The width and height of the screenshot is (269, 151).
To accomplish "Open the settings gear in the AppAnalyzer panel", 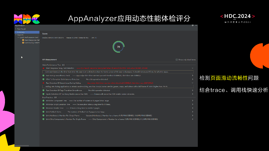I will click(193, 25).
